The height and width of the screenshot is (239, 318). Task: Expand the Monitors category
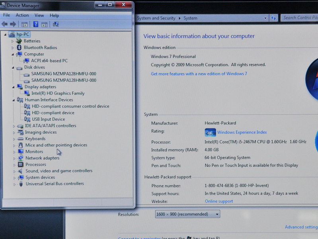14,152
